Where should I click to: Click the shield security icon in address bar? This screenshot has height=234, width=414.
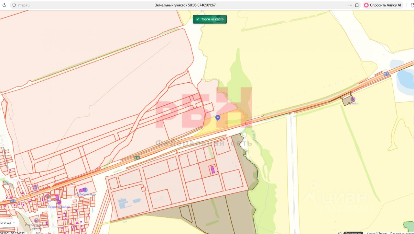pyautogui.click(x=14, y=5)
